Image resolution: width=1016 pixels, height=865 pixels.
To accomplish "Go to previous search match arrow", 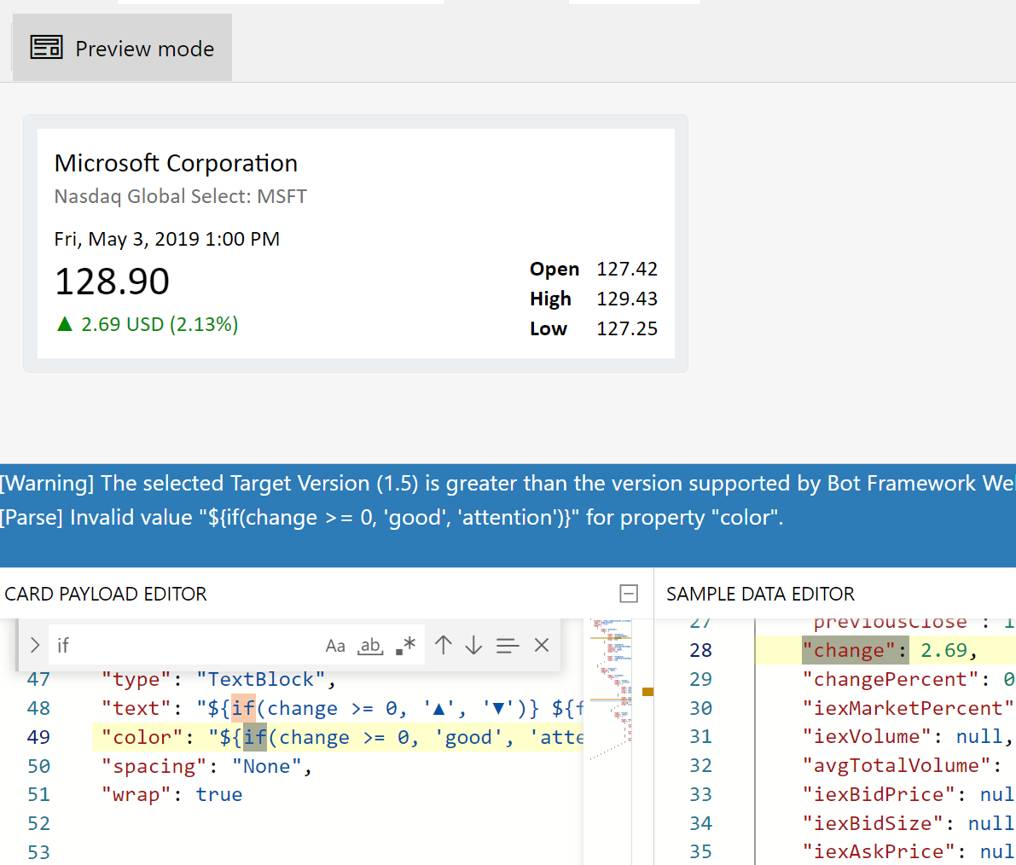I will [x=443, y=646].
